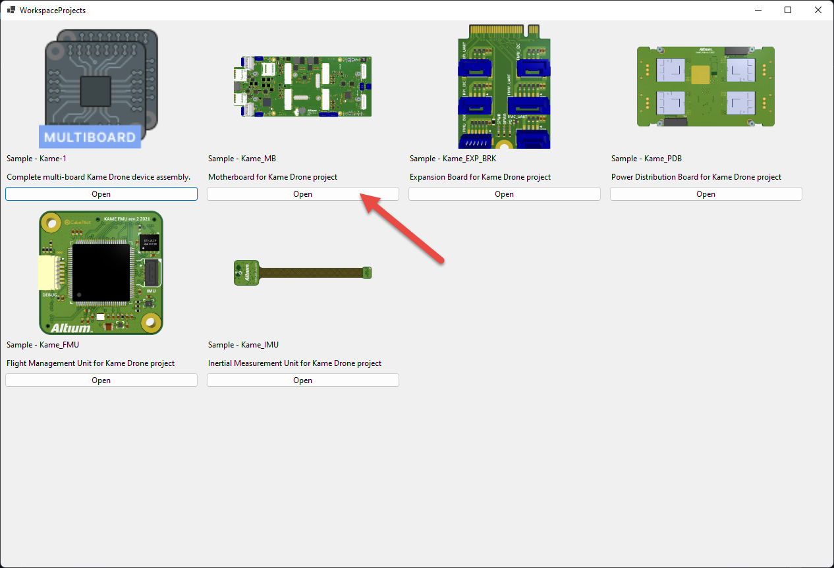
Task: Click the Kame_IMU flex cable thumbnail
Action: pyautogui.click(x=302, y=272)
